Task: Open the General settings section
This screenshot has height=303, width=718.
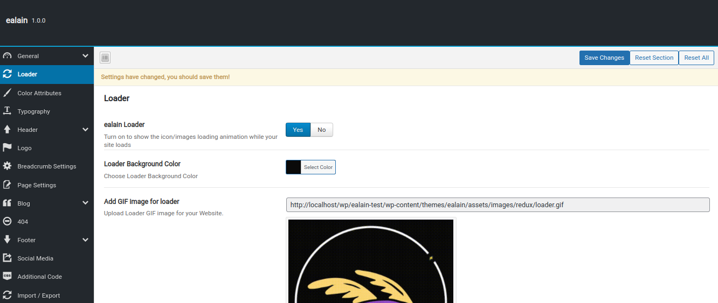Action: (x=47, y=56)
